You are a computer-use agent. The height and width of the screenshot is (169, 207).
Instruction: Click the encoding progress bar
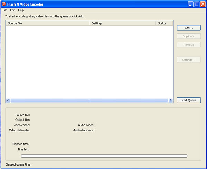(x=104, y=156)
